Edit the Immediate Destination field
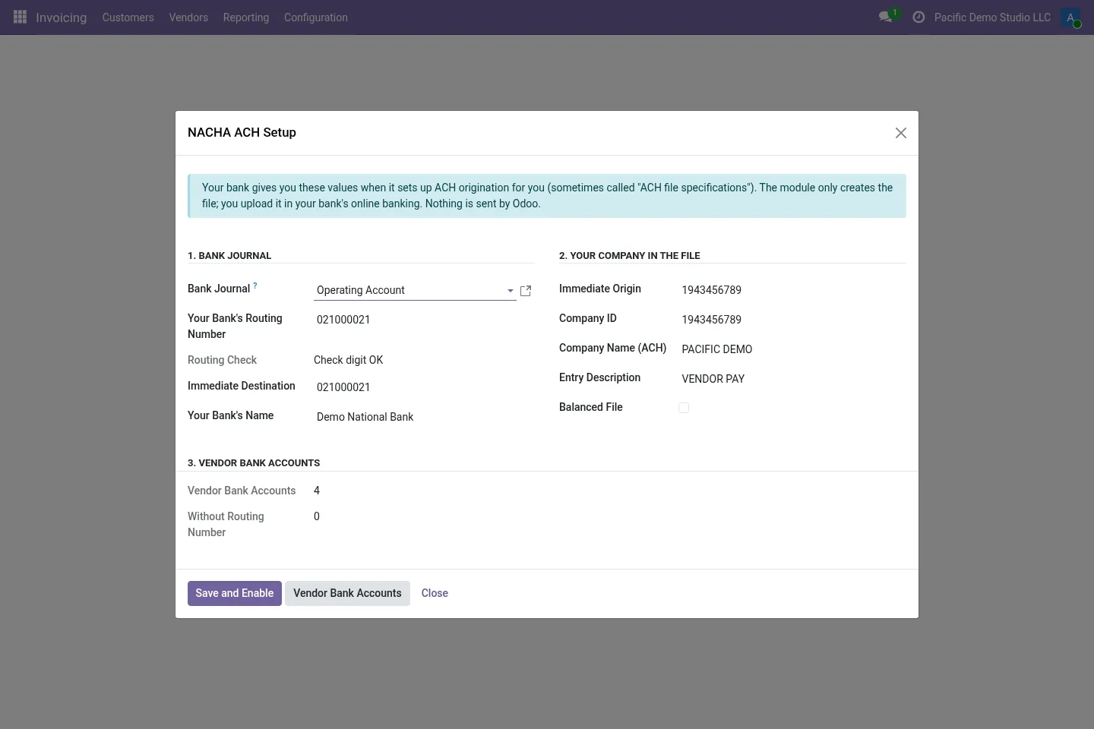 pyautogui.click(x=424, y=387)
